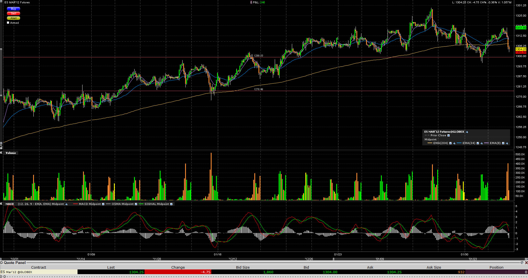Toggle the Prior Close checkbox
The width and height of the screenshot is (528, 278).
click(449, 135)
